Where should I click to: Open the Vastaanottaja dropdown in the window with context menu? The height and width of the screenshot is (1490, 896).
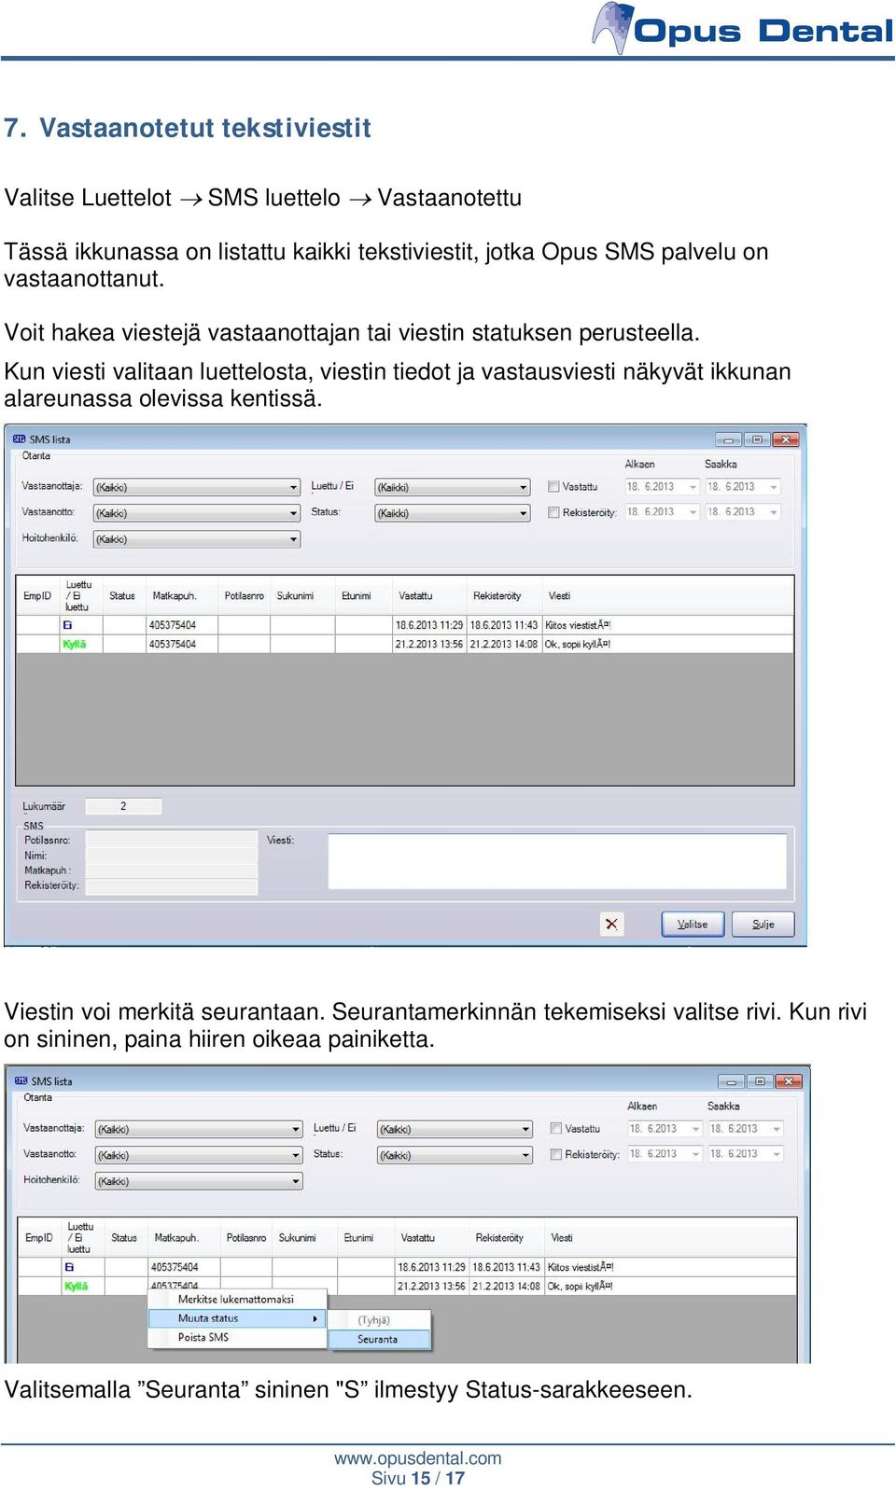pos(200,1129)
